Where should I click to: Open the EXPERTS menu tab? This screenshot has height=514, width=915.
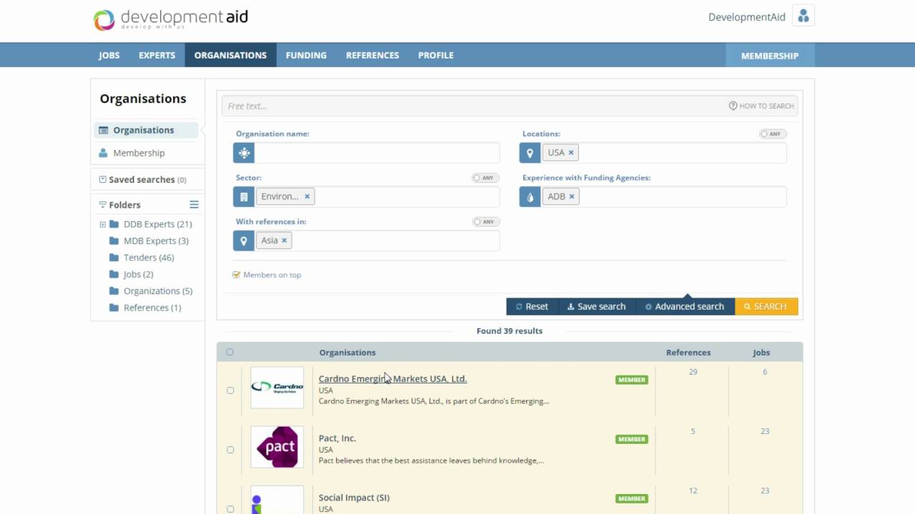157,55
